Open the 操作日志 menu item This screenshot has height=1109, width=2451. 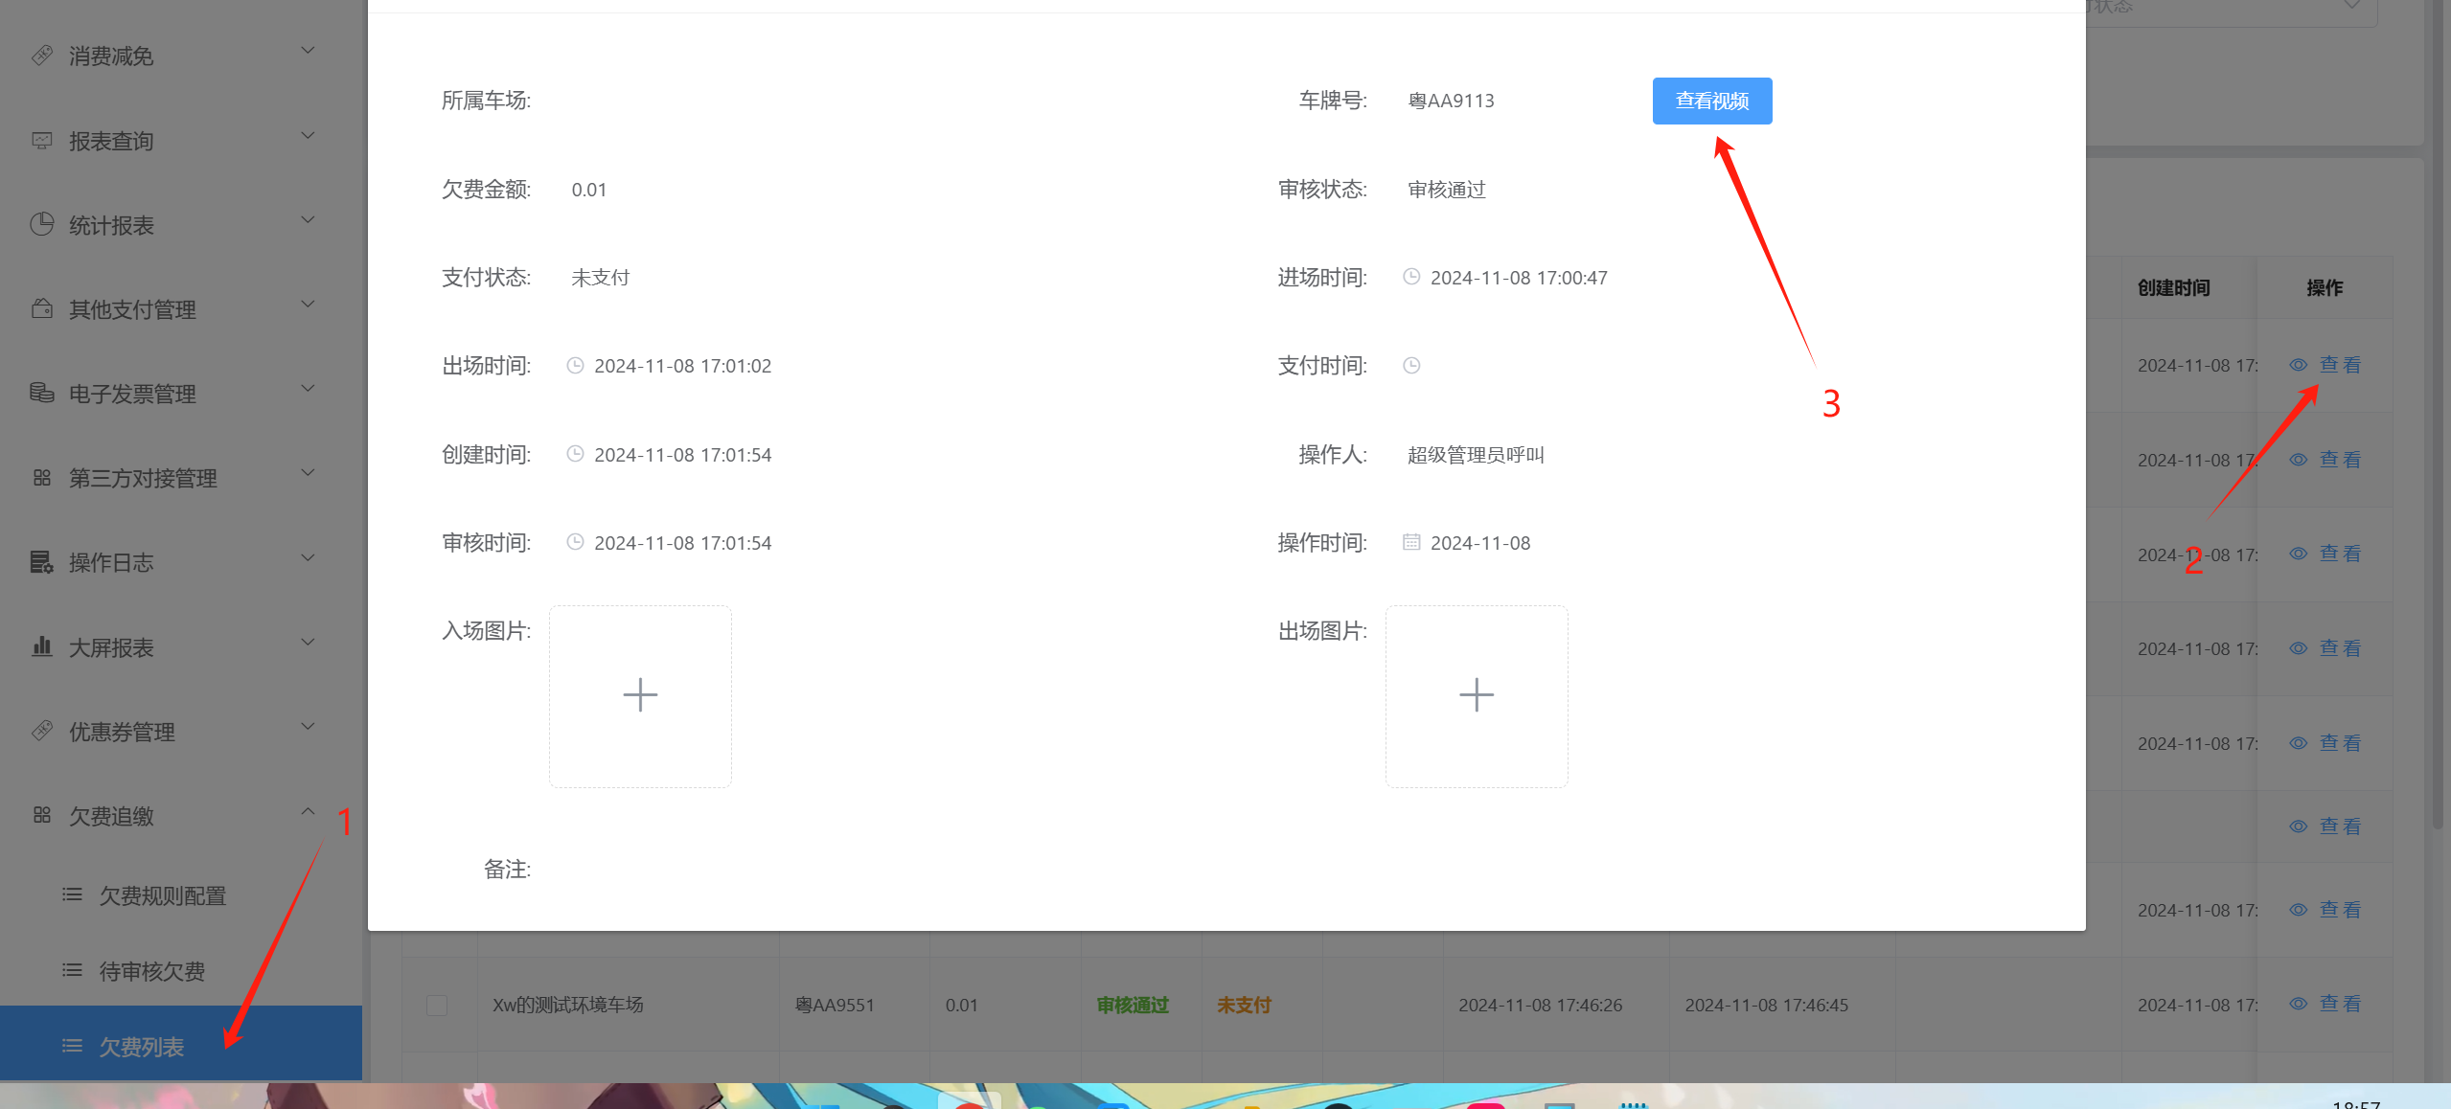click(181, 562)
